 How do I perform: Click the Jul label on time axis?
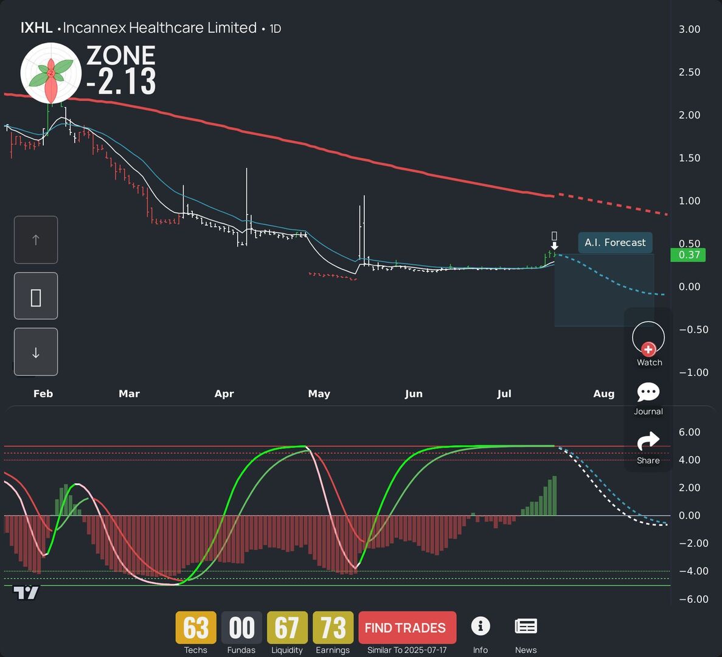(504, 394)
